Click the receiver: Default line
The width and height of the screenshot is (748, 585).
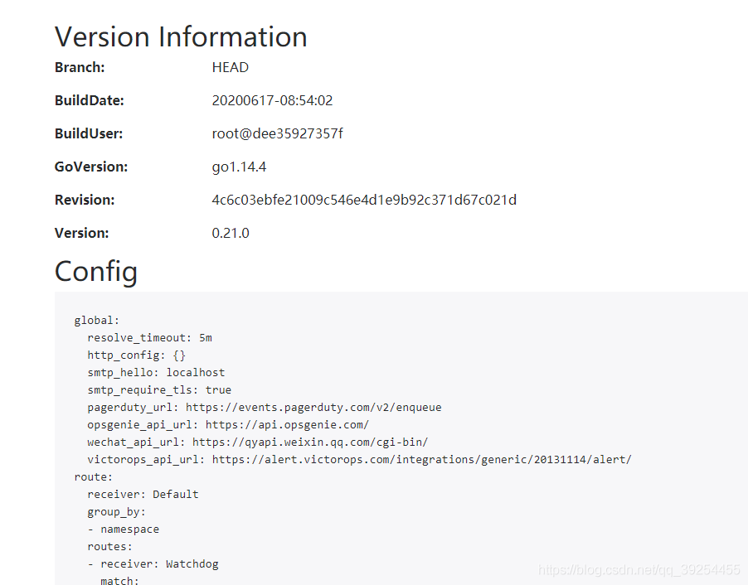tap(143, 495)
